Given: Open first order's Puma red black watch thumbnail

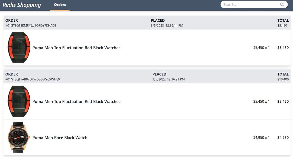Looking at the screenshot, I should [19, 48].
